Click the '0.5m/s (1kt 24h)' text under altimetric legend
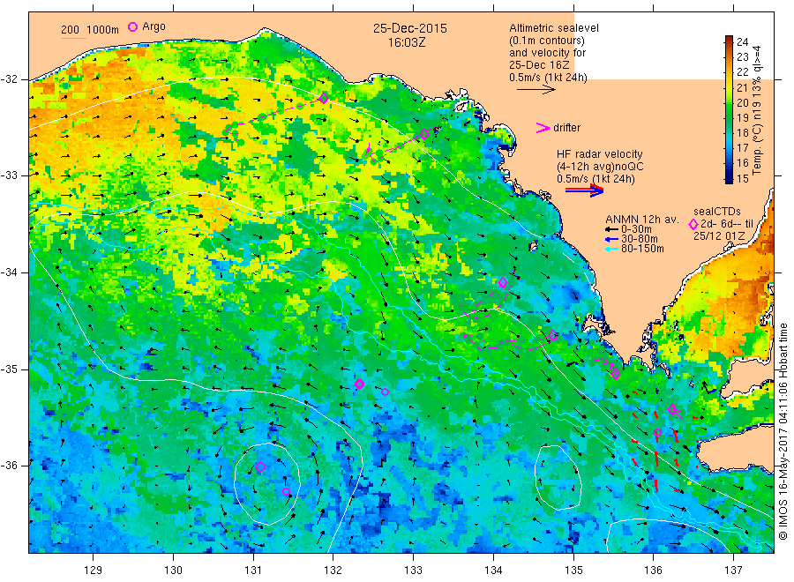 [x=549, y=78]
